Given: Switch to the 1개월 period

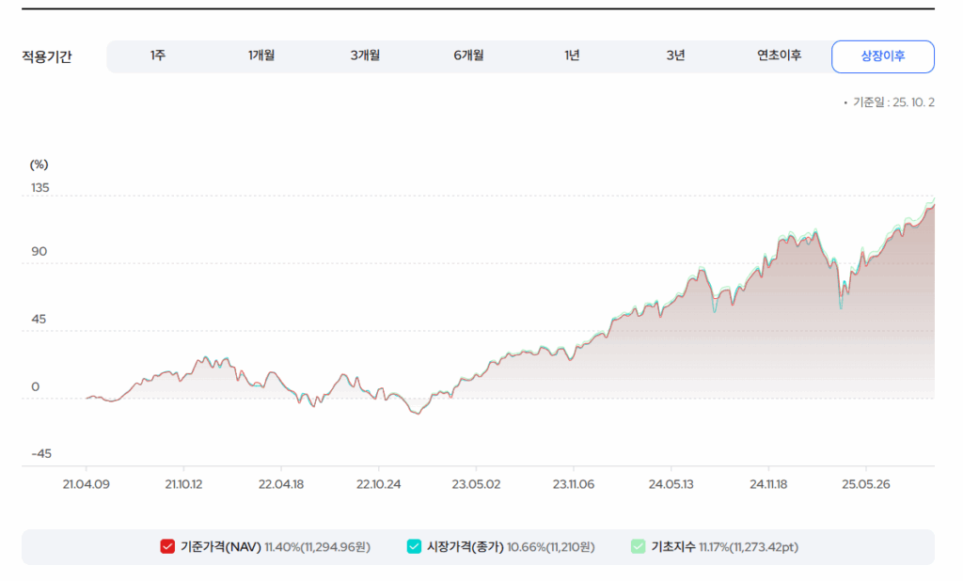Looking at the screenshot, I should click(x=261, y=56).
